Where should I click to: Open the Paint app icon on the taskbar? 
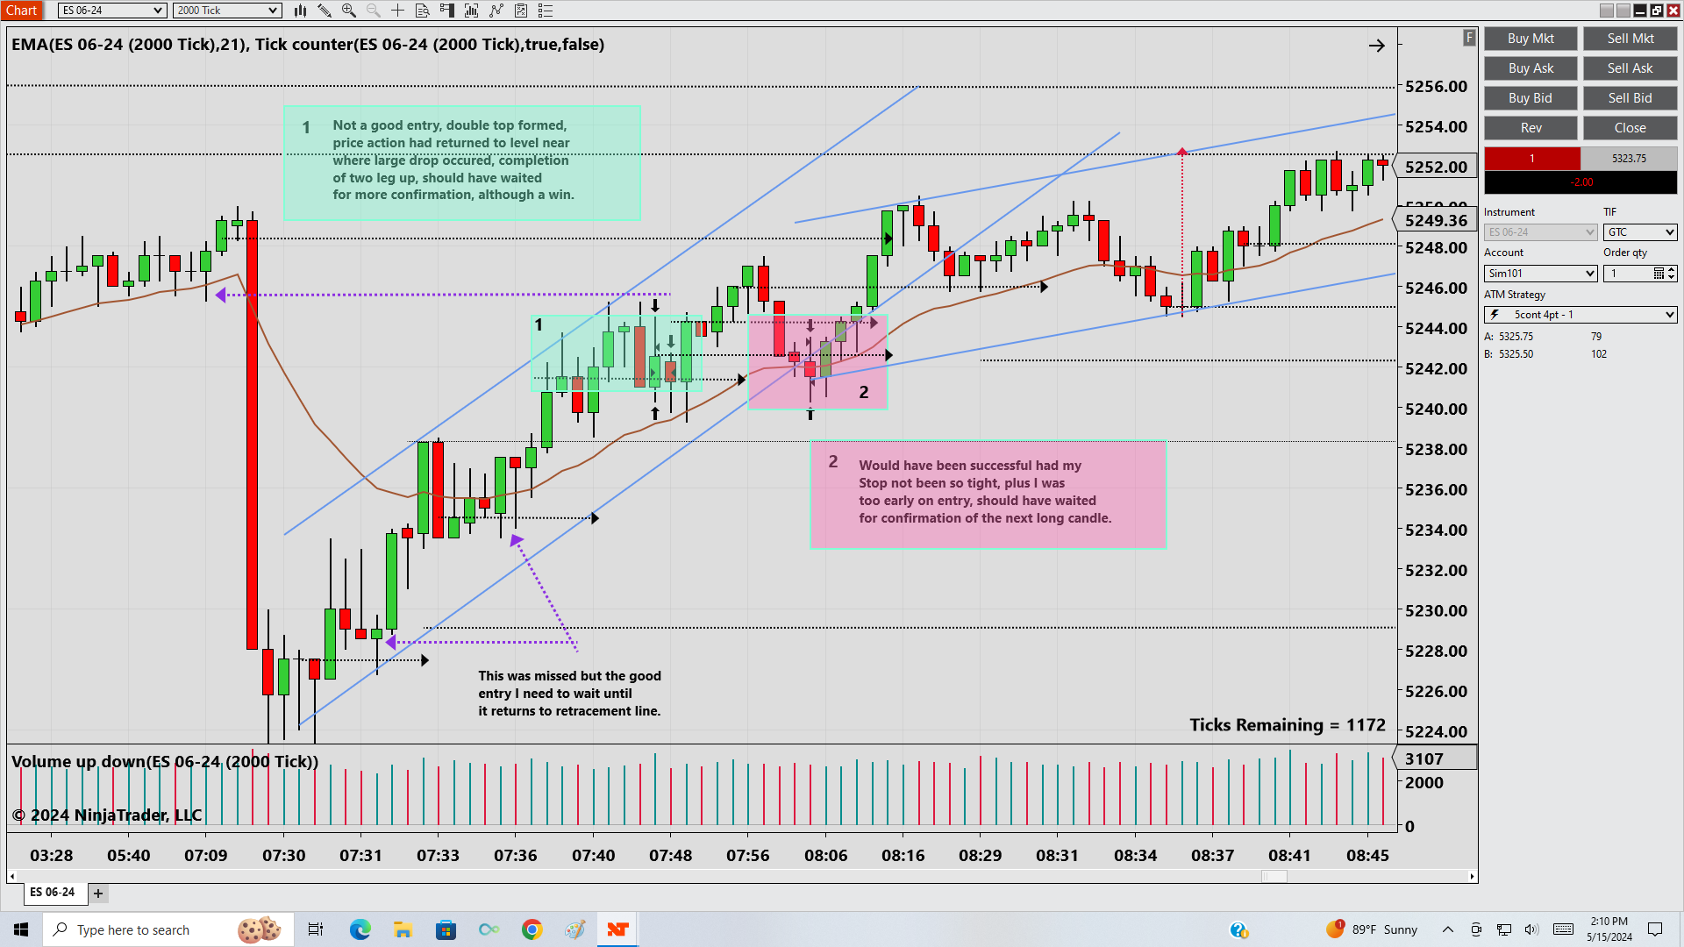tap(574, 929)
